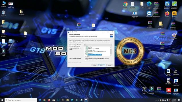The width and height of the screenshot is (182, 102).
Task: Open Firefox desktop shortcut
Action: (167, 14)
